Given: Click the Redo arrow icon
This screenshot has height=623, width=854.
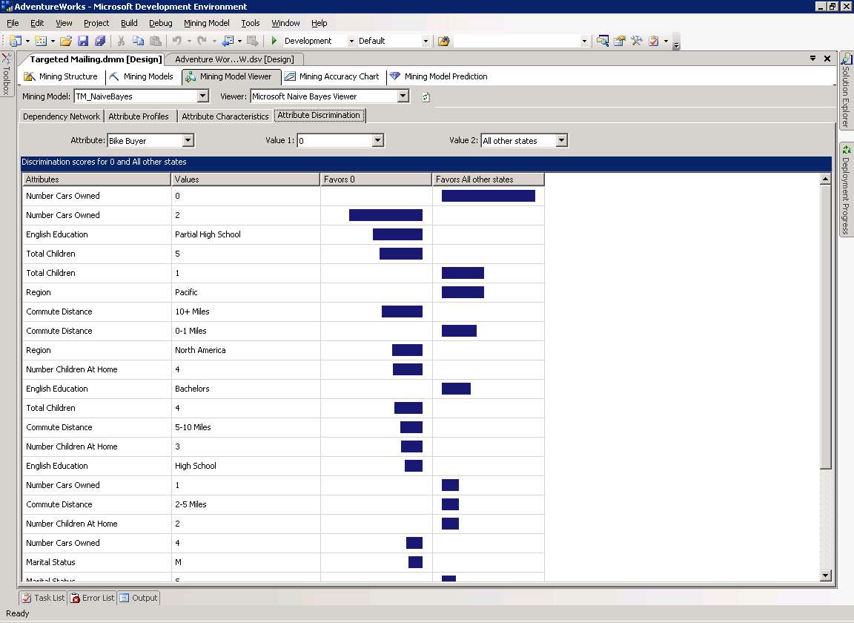Looking at the screenshot, I should 202,41.
